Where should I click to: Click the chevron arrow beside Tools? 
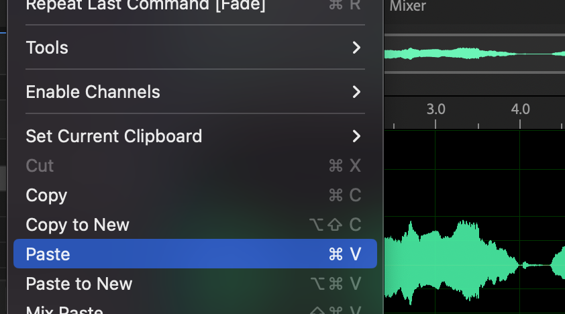tap(356, 48)
